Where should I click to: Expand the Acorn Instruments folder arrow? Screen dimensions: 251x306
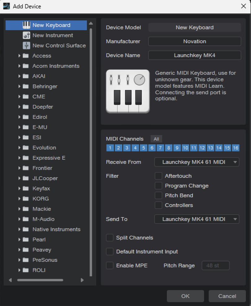(19, 66)
